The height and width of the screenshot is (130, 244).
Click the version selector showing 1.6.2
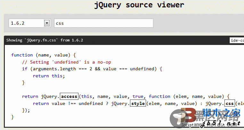pyautogui.click(x=29, y=23)
